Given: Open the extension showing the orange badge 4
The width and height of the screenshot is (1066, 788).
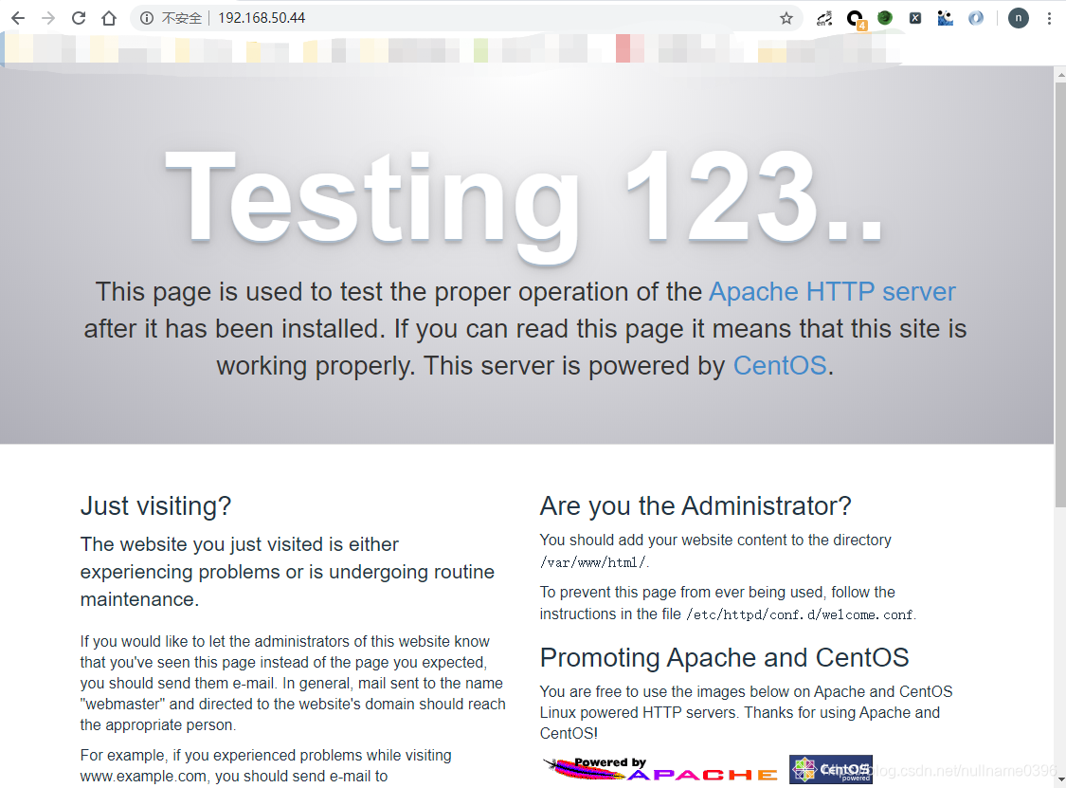Looking at the screenshot, I should [856, 20].
